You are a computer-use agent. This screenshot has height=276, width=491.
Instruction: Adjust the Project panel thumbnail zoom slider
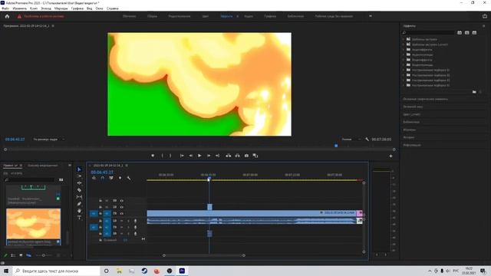tap(44, 255)
